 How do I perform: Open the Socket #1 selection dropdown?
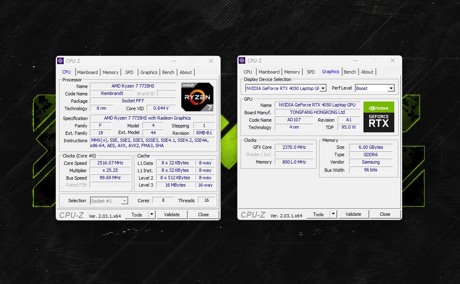click(124, 201)
